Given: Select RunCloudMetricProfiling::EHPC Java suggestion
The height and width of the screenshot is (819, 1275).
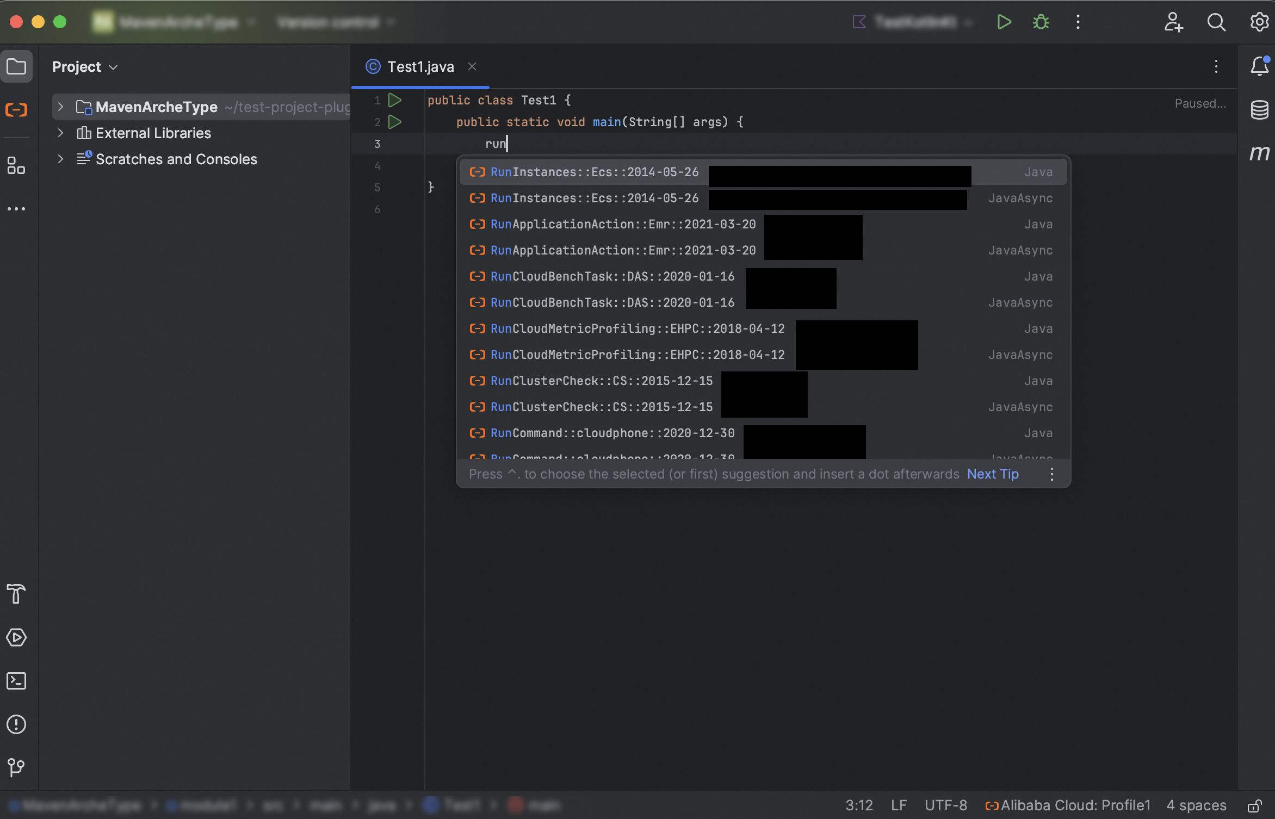Looking at the screenshot, I should point(763,328).
